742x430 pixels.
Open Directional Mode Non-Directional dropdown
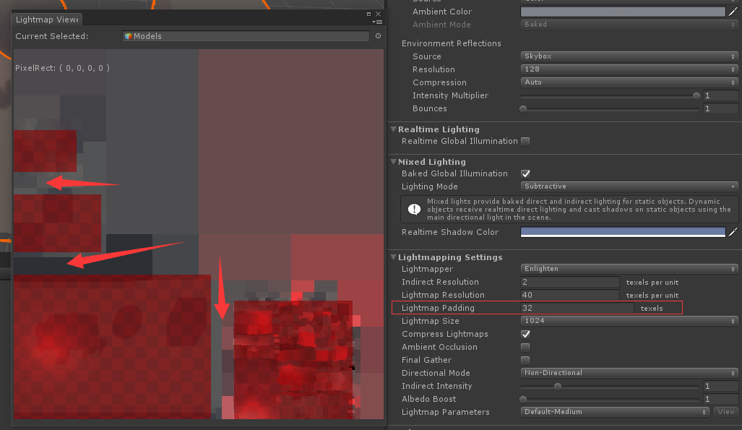point(629,373)
